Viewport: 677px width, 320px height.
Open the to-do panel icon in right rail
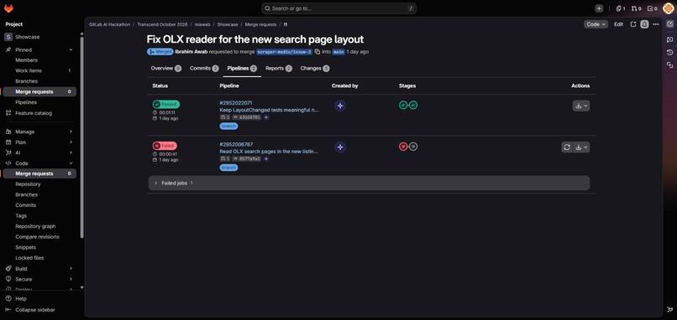coord(669,24)
